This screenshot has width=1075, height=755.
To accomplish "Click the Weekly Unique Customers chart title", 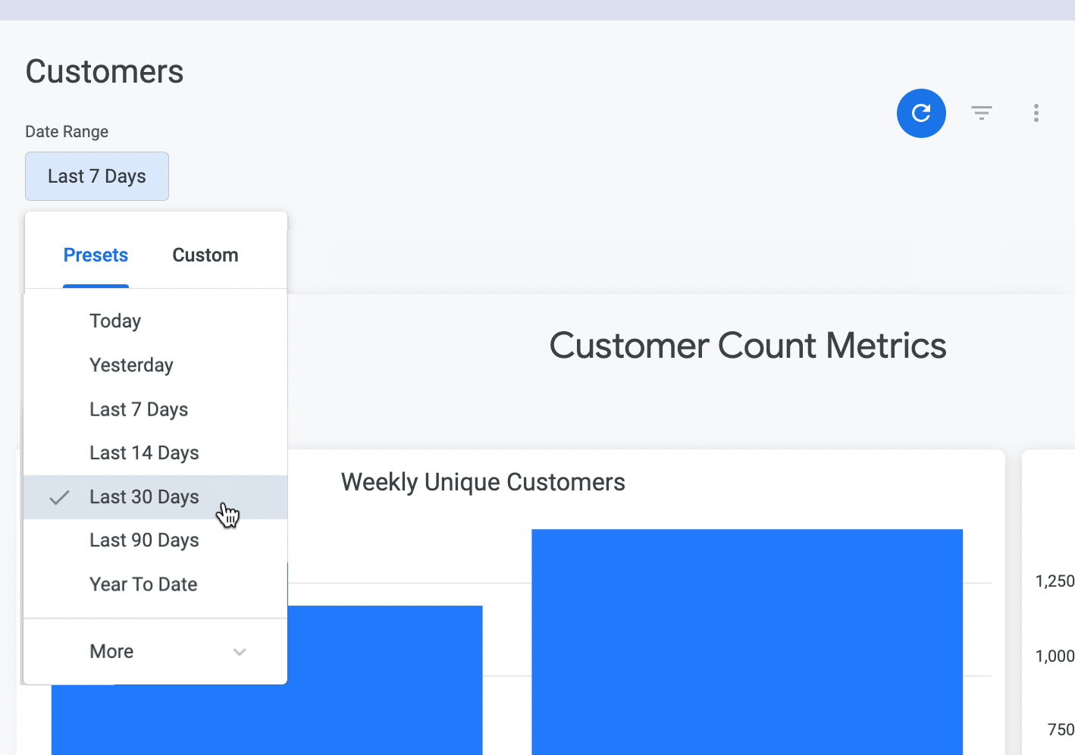I will click(x=483, y=482).
